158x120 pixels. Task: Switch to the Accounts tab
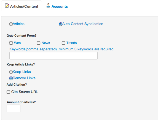click(x=57, y=6)
